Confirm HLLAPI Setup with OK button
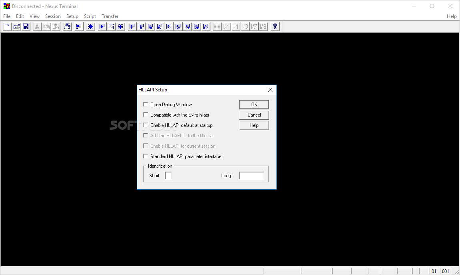The height and width of the screenshot is (275, 460). 254,105
